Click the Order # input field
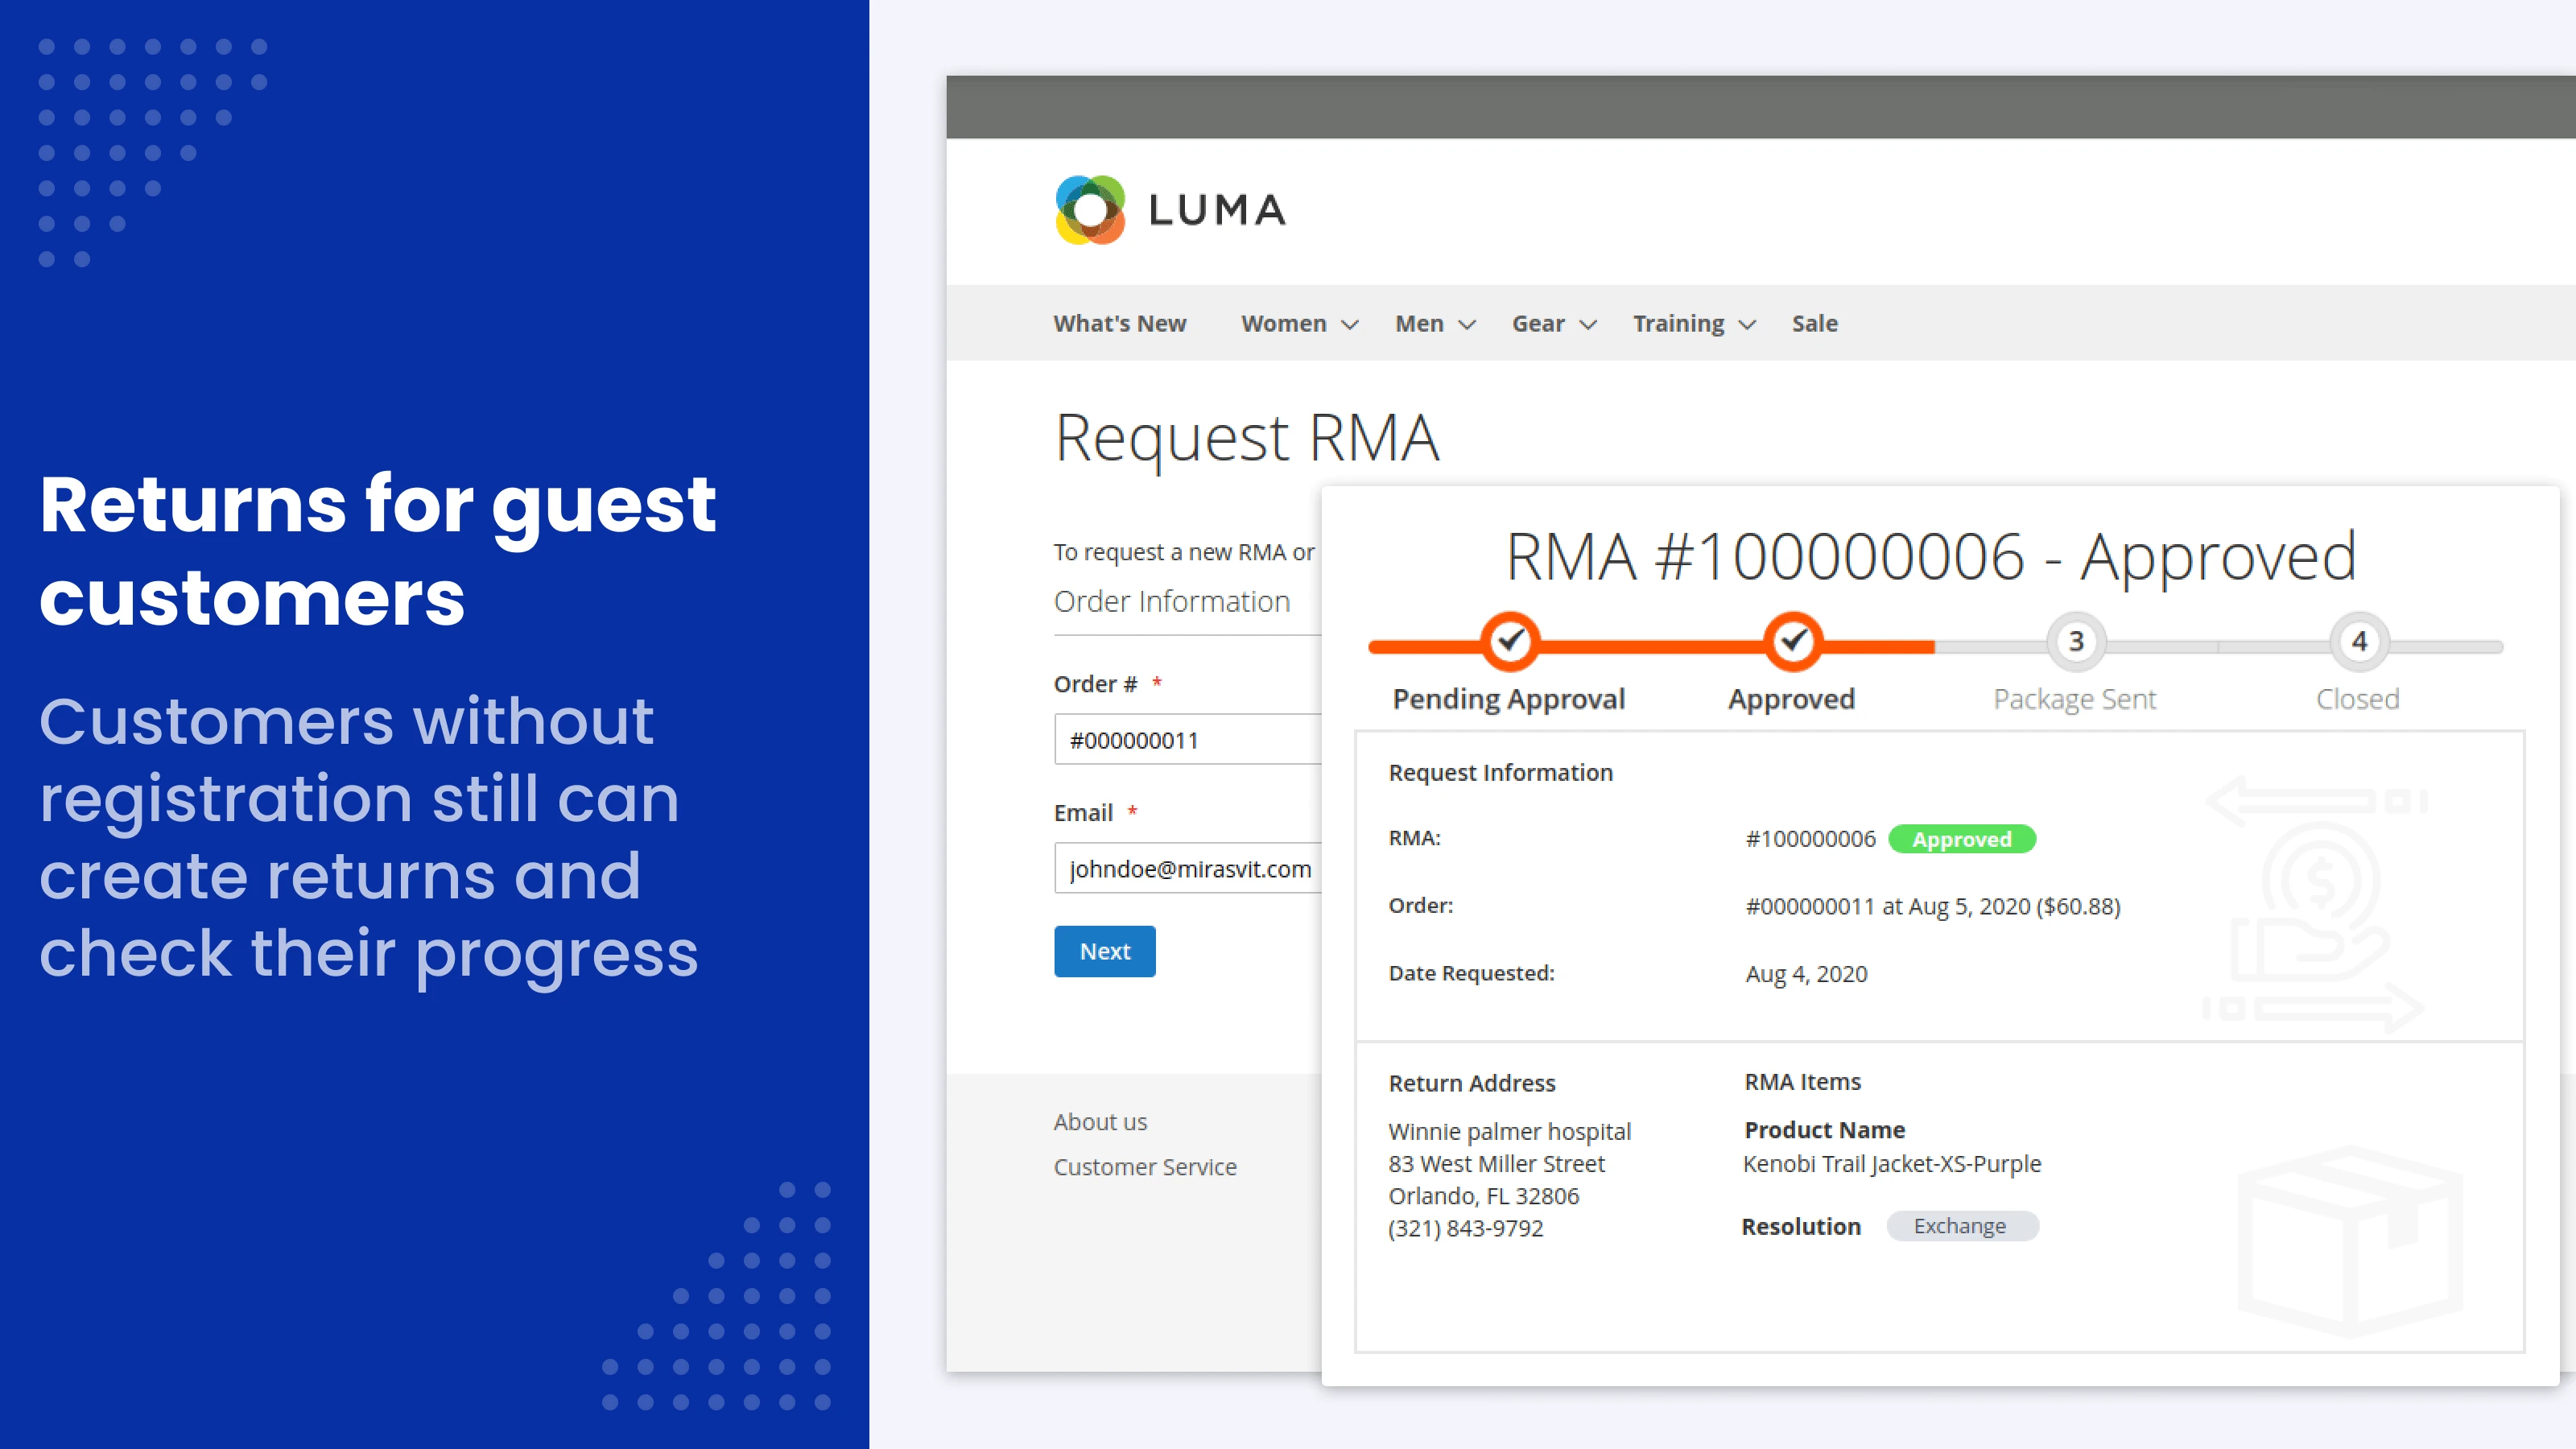Image resolution: width=2576 pixels, height=1449 pixels. coord(1180,738)
